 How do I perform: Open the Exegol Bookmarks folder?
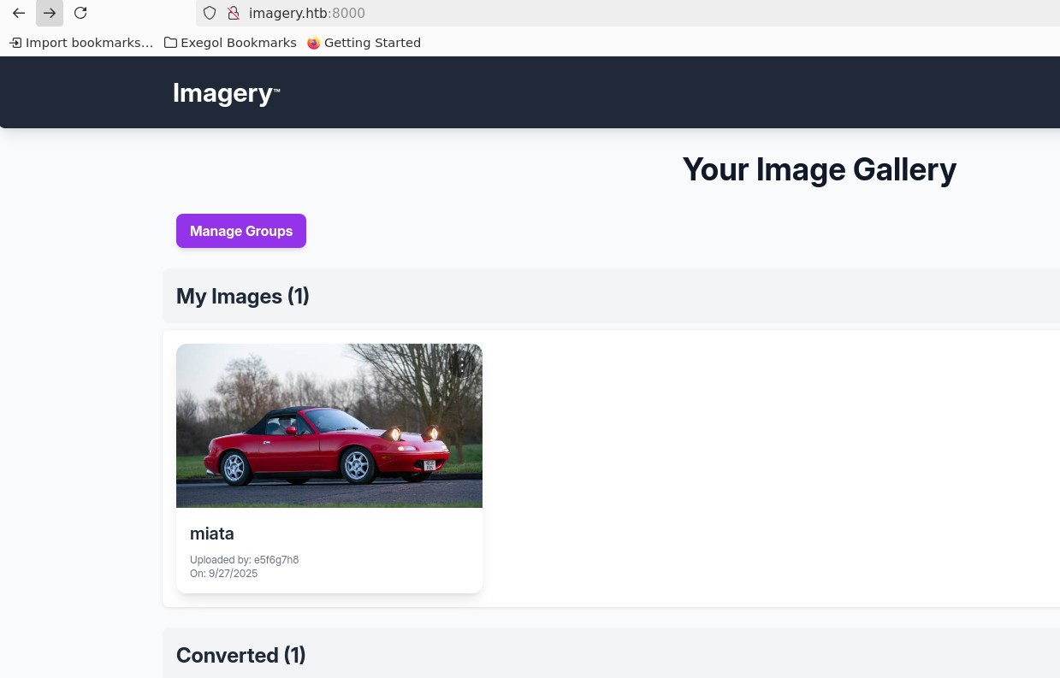pos(230,43)
